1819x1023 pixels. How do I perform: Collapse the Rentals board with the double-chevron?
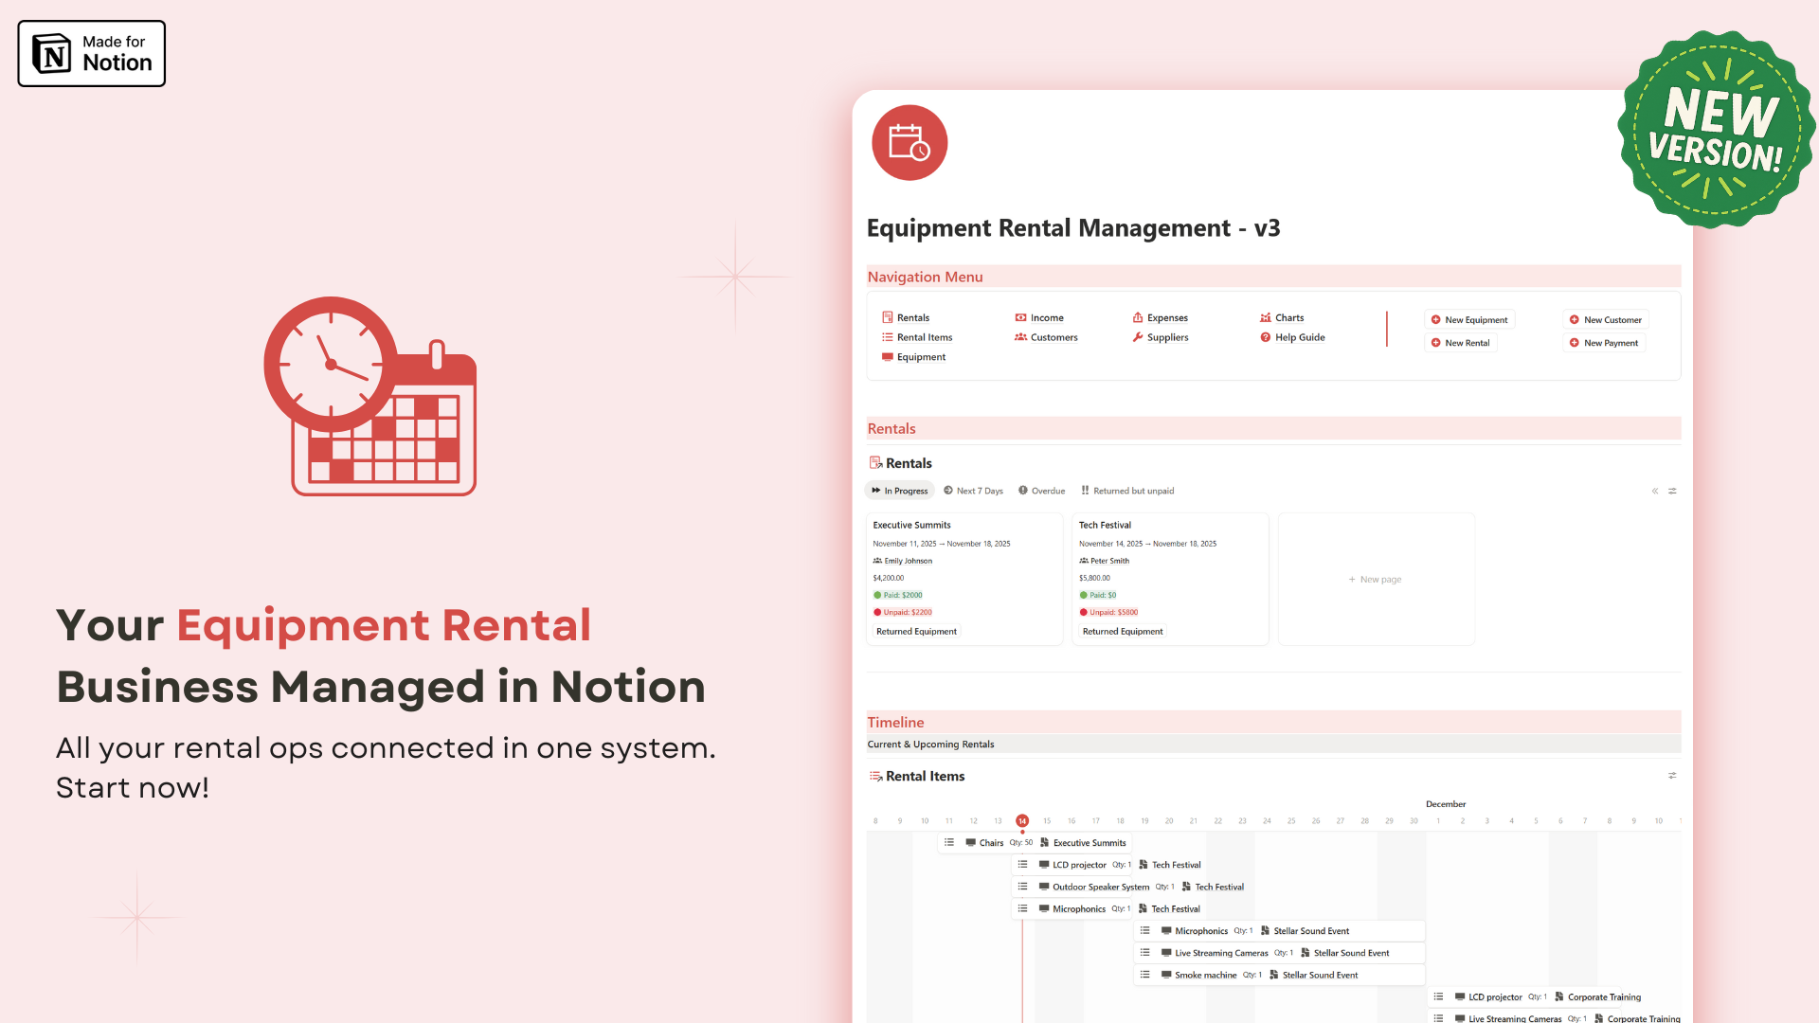point(1655,491)
